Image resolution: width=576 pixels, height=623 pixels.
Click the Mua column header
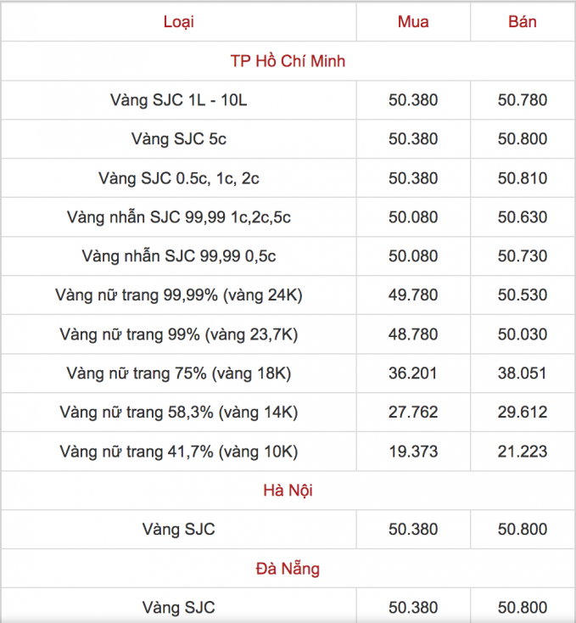pos(413,22)
